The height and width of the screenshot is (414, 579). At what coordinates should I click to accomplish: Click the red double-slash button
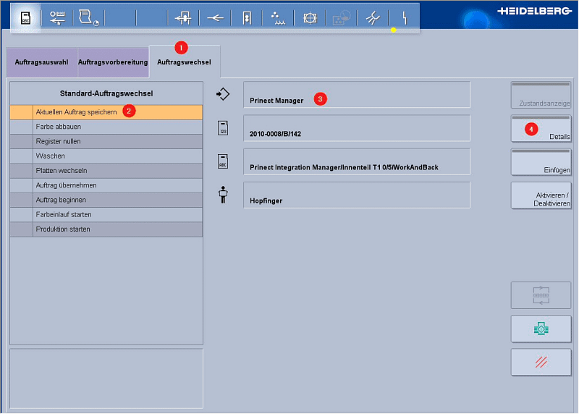point(541,362)
